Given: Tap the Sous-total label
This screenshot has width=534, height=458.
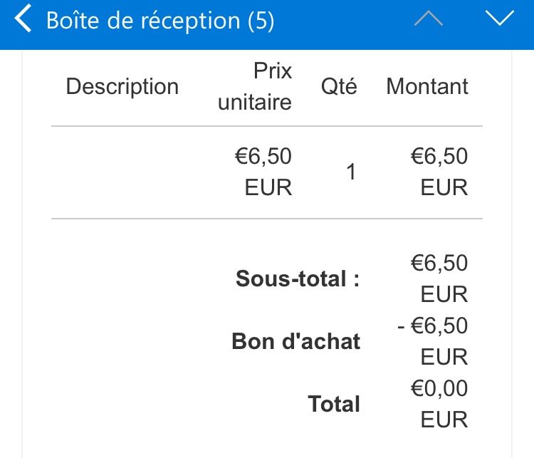Looking at the screenshot, I should [x=298, y=279].
